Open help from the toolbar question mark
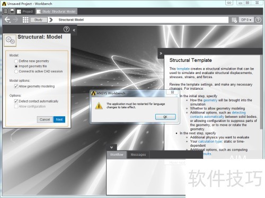The image size is (265, 198). pos(258,20)
